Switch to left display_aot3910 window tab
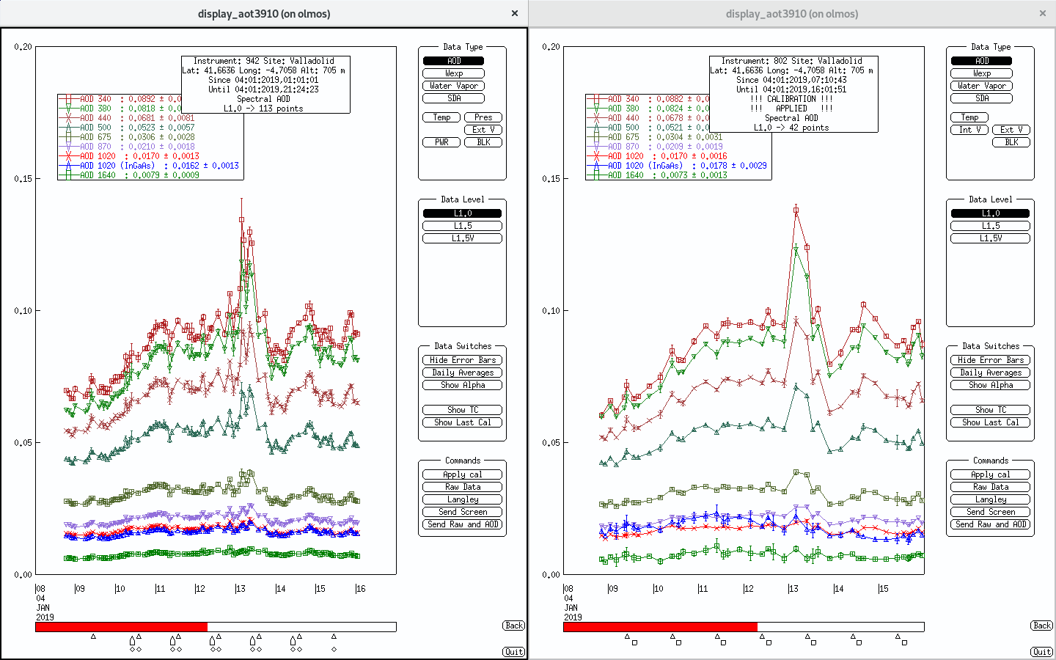Image resolution: width=1056 pixels, height=660 pixels. [x=264, y=13]
